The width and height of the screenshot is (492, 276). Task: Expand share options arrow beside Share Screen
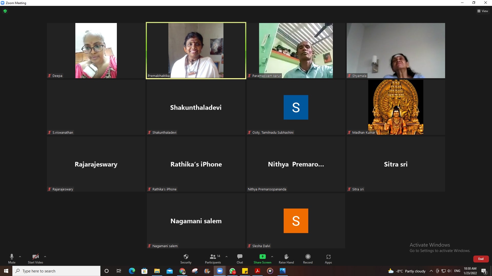[x=272, y=256]
